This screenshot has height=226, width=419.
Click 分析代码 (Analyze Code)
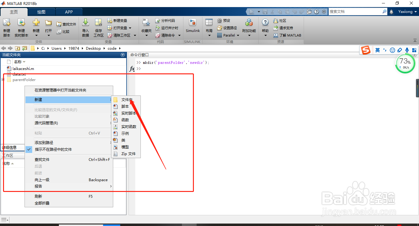point(165,21)
